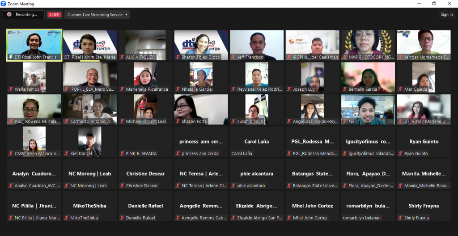The width and height of the screenshot is (458, 236).
Task: Click the muted microphone icon for Sharon Forte
Action: (178, 122)
